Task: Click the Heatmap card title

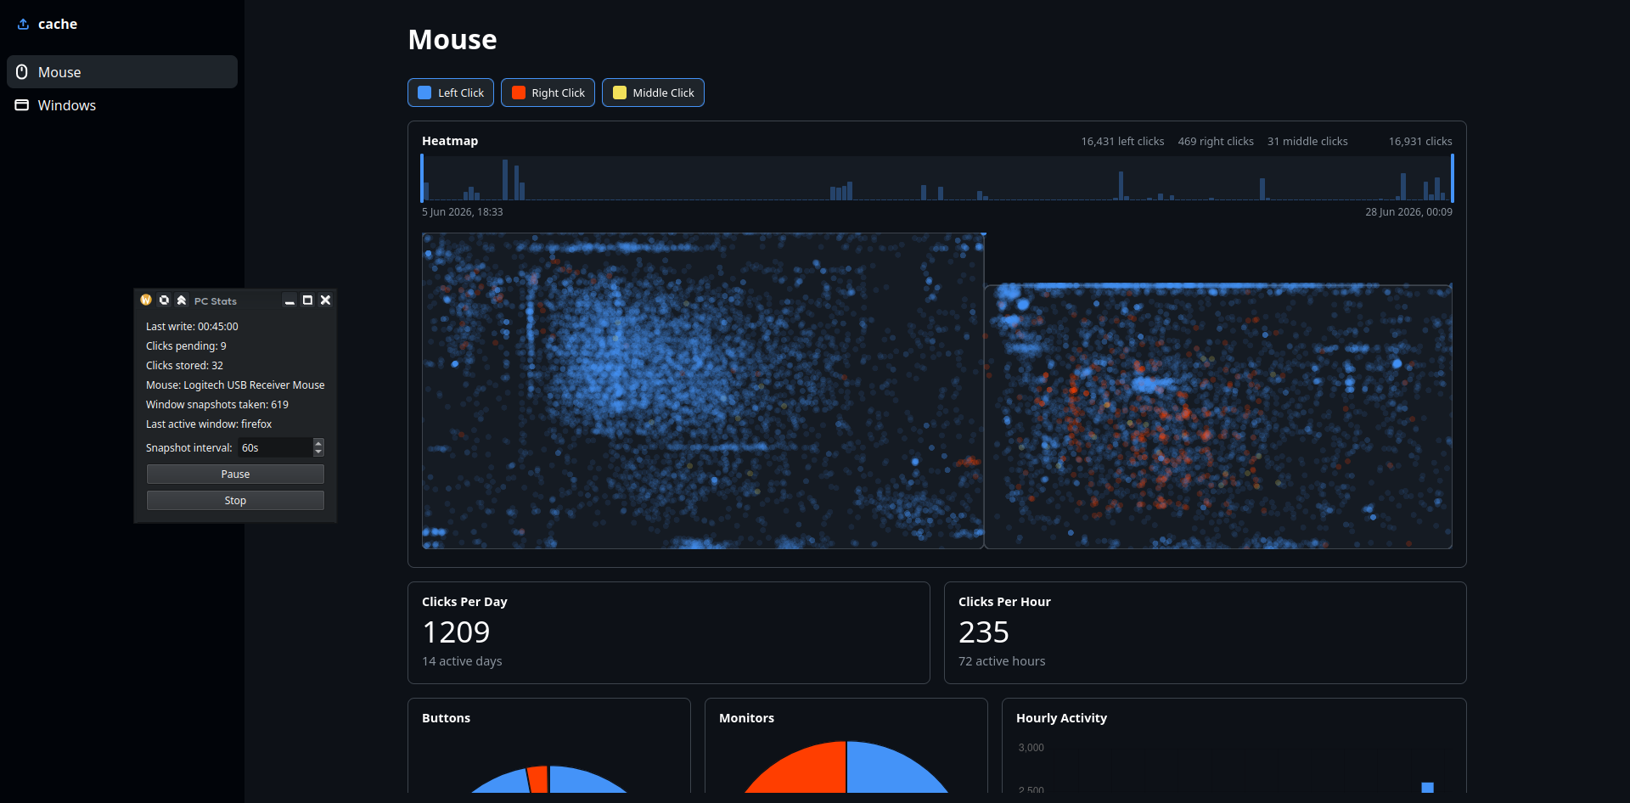Action: pyautogui.click(x=450, y=141)
